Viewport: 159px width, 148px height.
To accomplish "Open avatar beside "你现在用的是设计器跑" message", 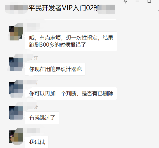I will 16,64.
